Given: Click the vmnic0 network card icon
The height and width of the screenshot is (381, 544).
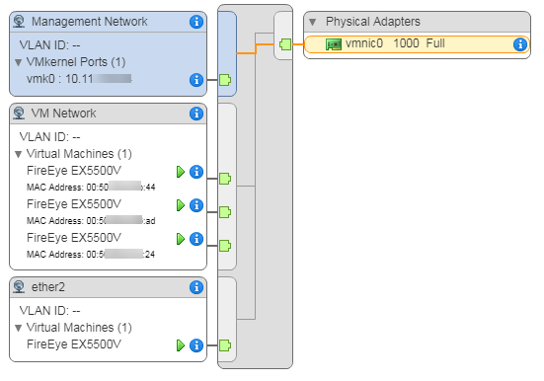Looking at the screenshot, I should click(x=334, y=44).
